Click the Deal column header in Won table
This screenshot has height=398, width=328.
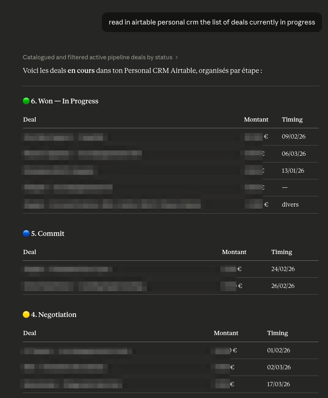coord(30,119)
